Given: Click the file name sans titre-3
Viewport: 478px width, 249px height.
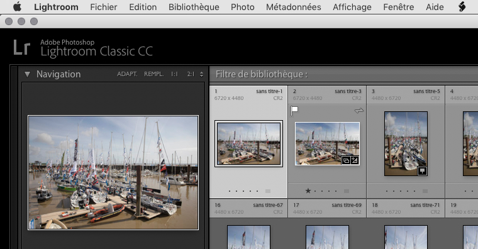Looking at the screenshot, I should 348,91.
